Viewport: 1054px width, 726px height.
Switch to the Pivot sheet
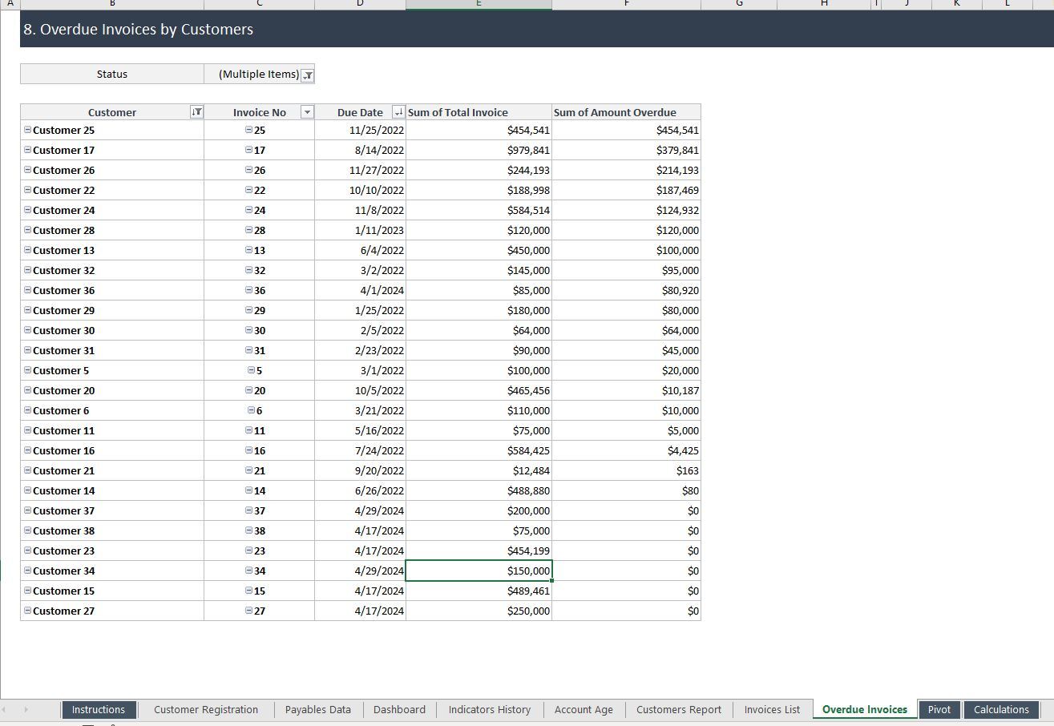coord(939,710)
